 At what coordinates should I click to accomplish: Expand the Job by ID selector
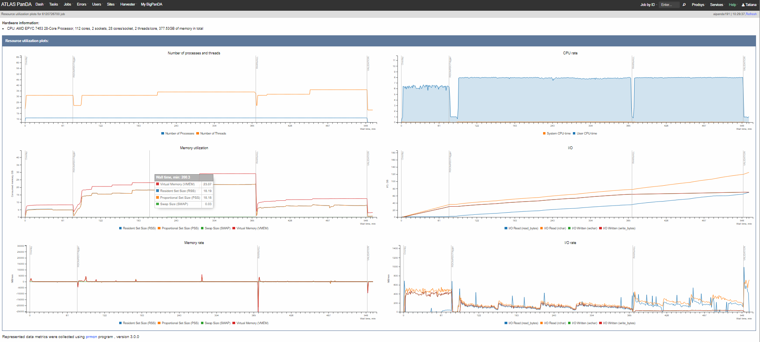click(648, 5)
